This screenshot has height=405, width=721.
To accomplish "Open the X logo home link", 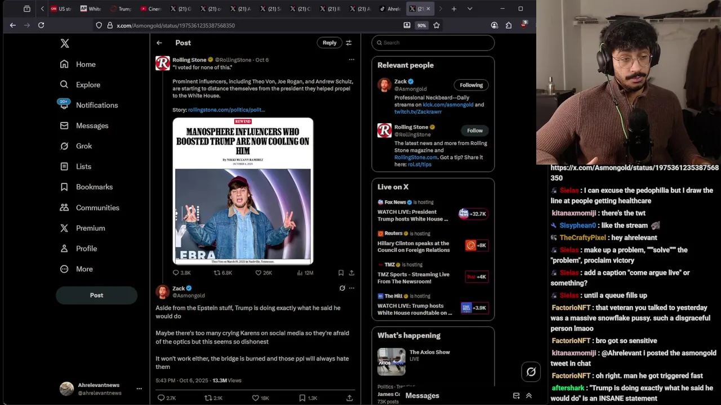I will point(65,43).
